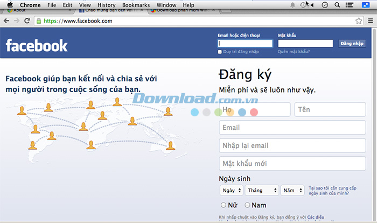Open the History menu
This screenshot has height=223, width=377.
point(107,5)
